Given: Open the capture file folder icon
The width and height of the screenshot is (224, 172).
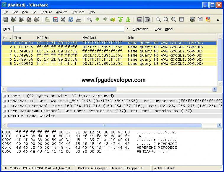Looking at the screenshot, I should [x=48, y=20].
